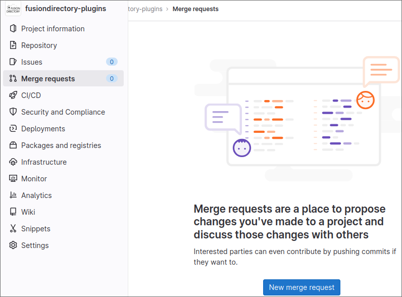Click the Snippets scissors icon
The height and width of the screenshot is (297, 402).
(13, 228)
